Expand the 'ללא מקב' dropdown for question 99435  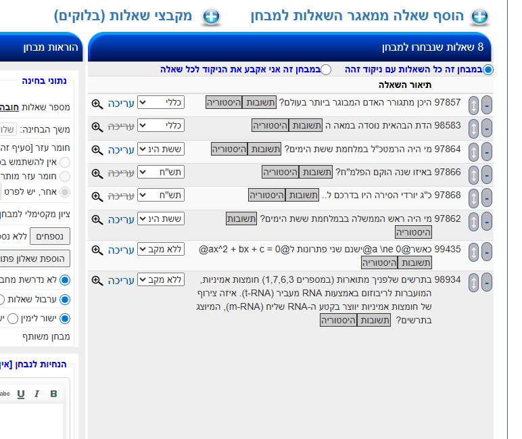click(x=160, y=250)
